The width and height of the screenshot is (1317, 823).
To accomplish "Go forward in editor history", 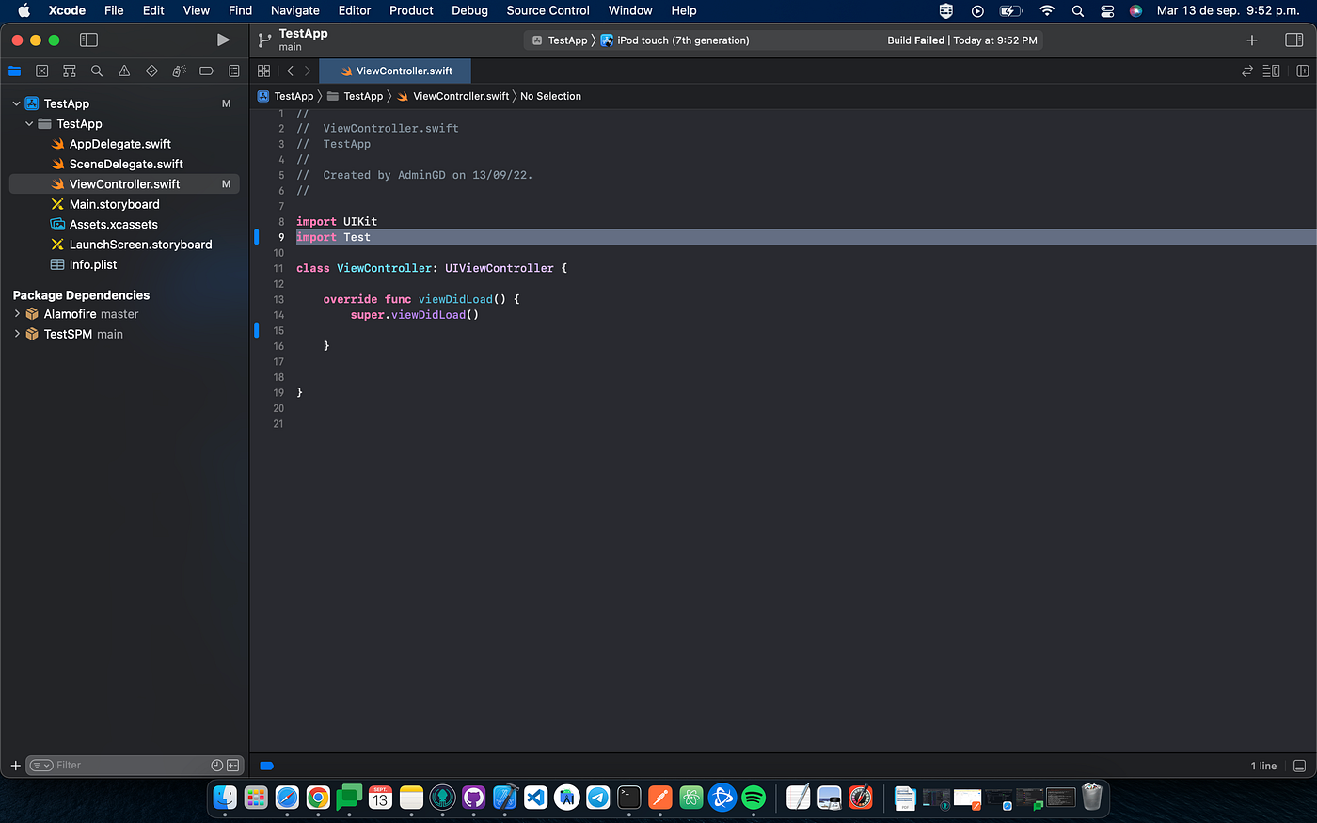I will (x=308, y=71).
